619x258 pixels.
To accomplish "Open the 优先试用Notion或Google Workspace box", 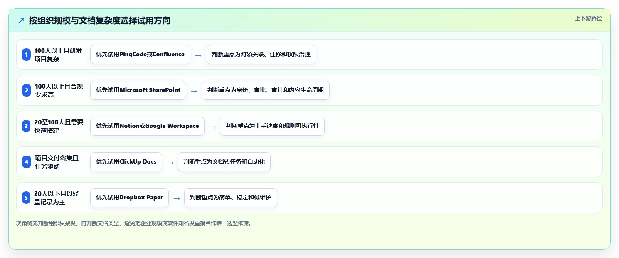I will click(147, 126).
